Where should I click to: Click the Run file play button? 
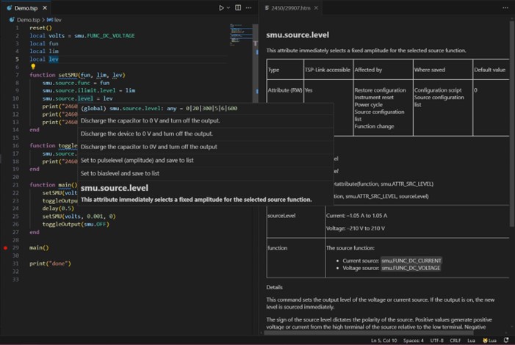tap(221, 8)
